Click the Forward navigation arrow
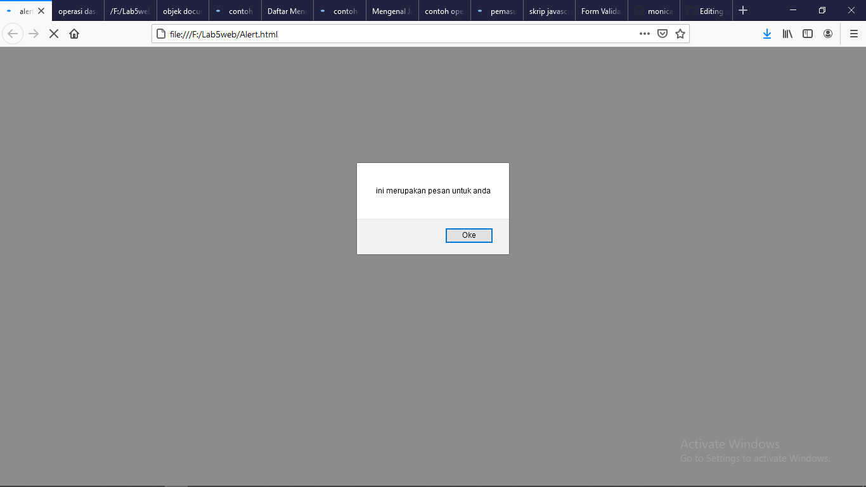 33,34
